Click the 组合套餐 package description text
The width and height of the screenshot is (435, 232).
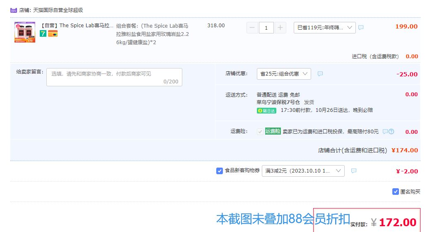click(152, 34)
